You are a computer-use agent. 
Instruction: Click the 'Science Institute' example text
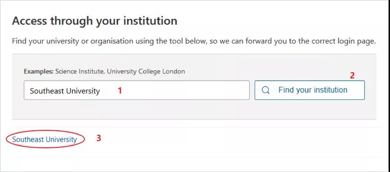[x=79, y=72]
